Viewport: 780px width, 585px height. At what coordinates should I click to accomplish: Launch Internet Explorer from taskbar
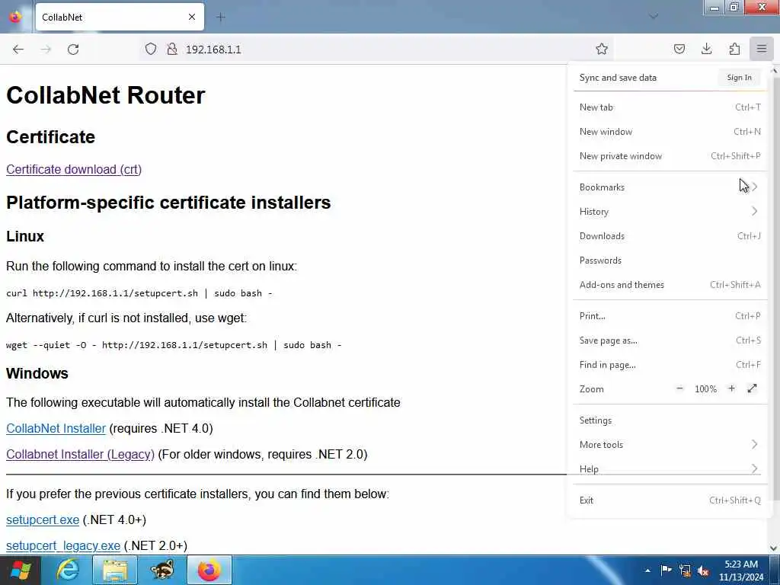[x=68, y=570]
